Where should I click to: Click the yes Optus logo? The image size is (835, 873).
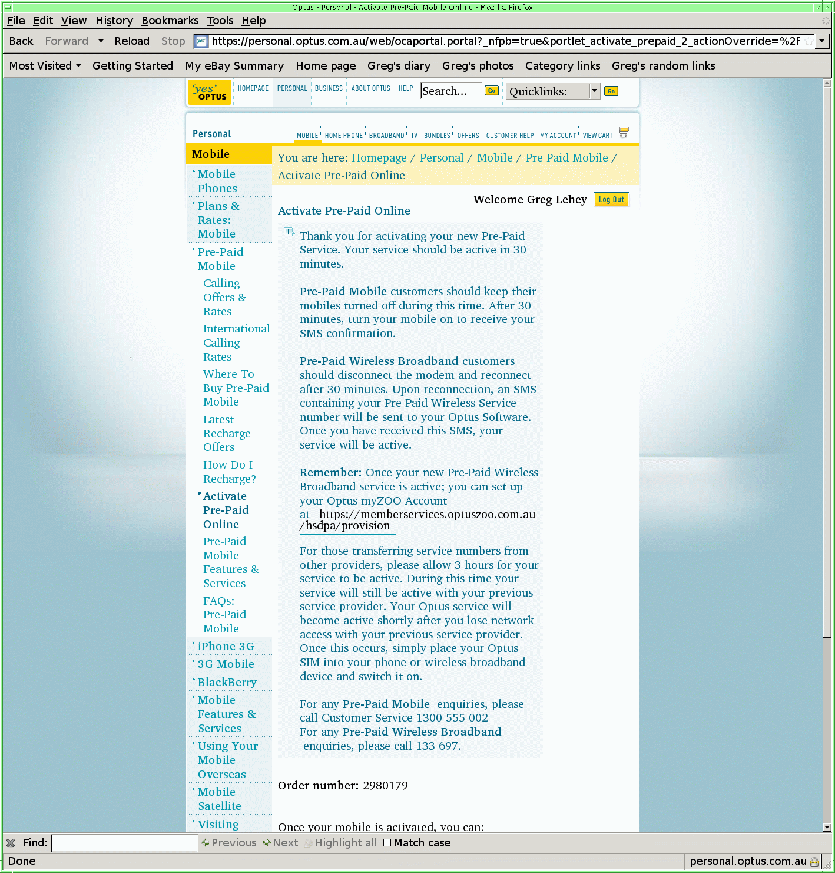(x=210, y=92)
